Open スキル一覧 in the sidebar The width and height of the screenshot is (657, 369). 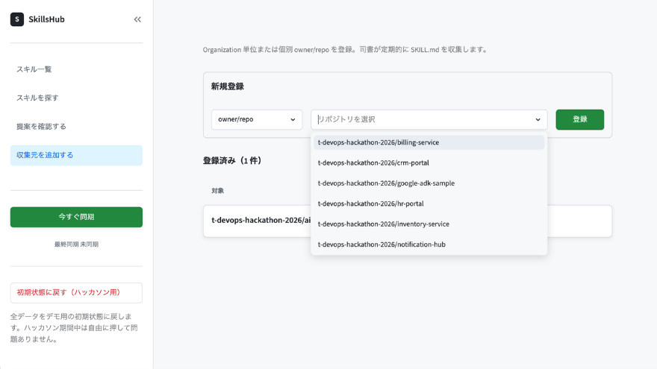[x=76, y=69]
